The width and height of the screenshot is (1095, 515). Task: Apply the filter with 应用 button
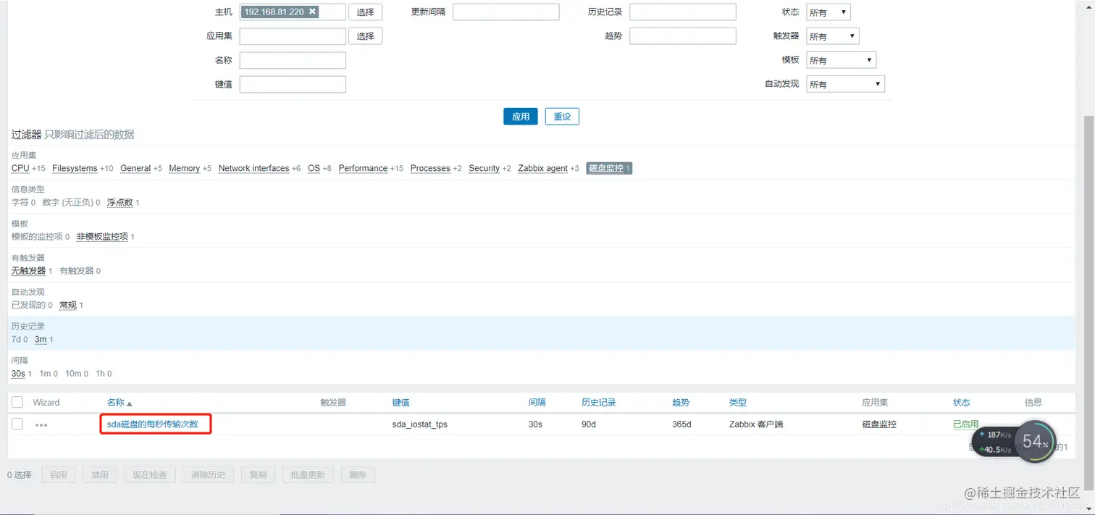coord(521,117)
